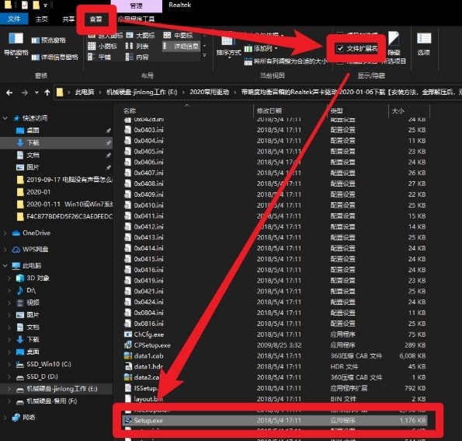
Task: Open the File ribbon tab
Action: (x=14, y=19)
